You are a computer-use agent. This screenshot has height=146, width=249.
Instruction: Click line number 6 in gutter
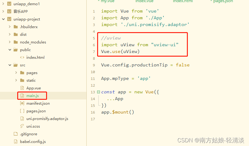(94, 45)
